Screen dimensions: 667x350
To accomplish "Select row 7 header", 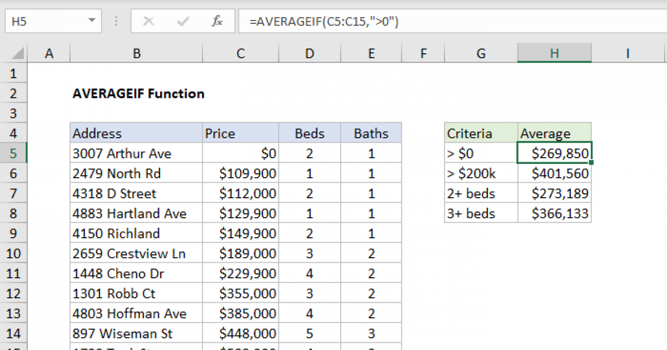I will 14,193.
